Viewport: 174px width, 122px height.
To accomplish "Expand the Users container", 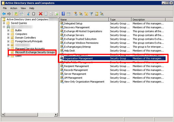I will pyautogui.click(x=8, y=56).
